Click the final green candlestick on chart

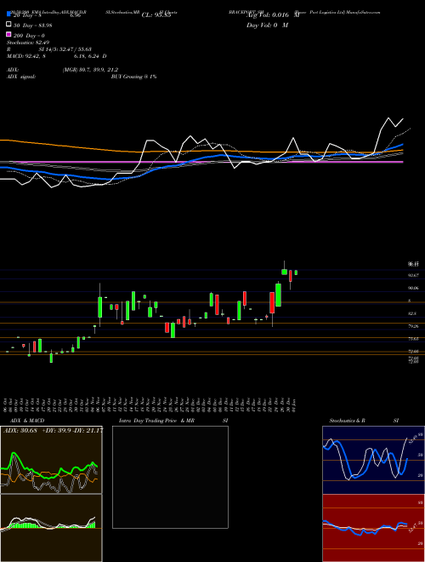coord(296,272)
